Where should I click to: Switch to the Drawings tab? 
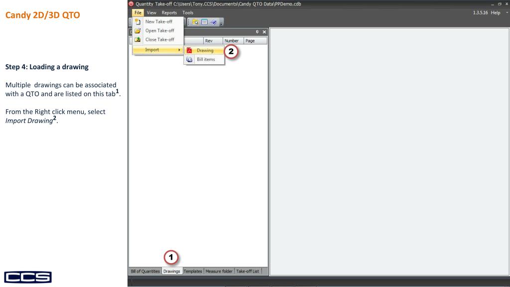point(172,271)
